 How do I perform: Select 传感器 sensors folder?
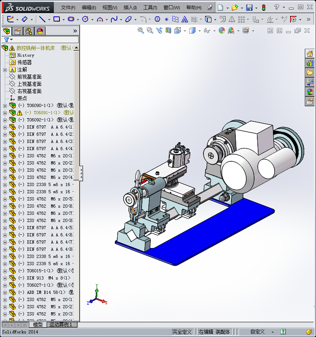click(24, 63)
